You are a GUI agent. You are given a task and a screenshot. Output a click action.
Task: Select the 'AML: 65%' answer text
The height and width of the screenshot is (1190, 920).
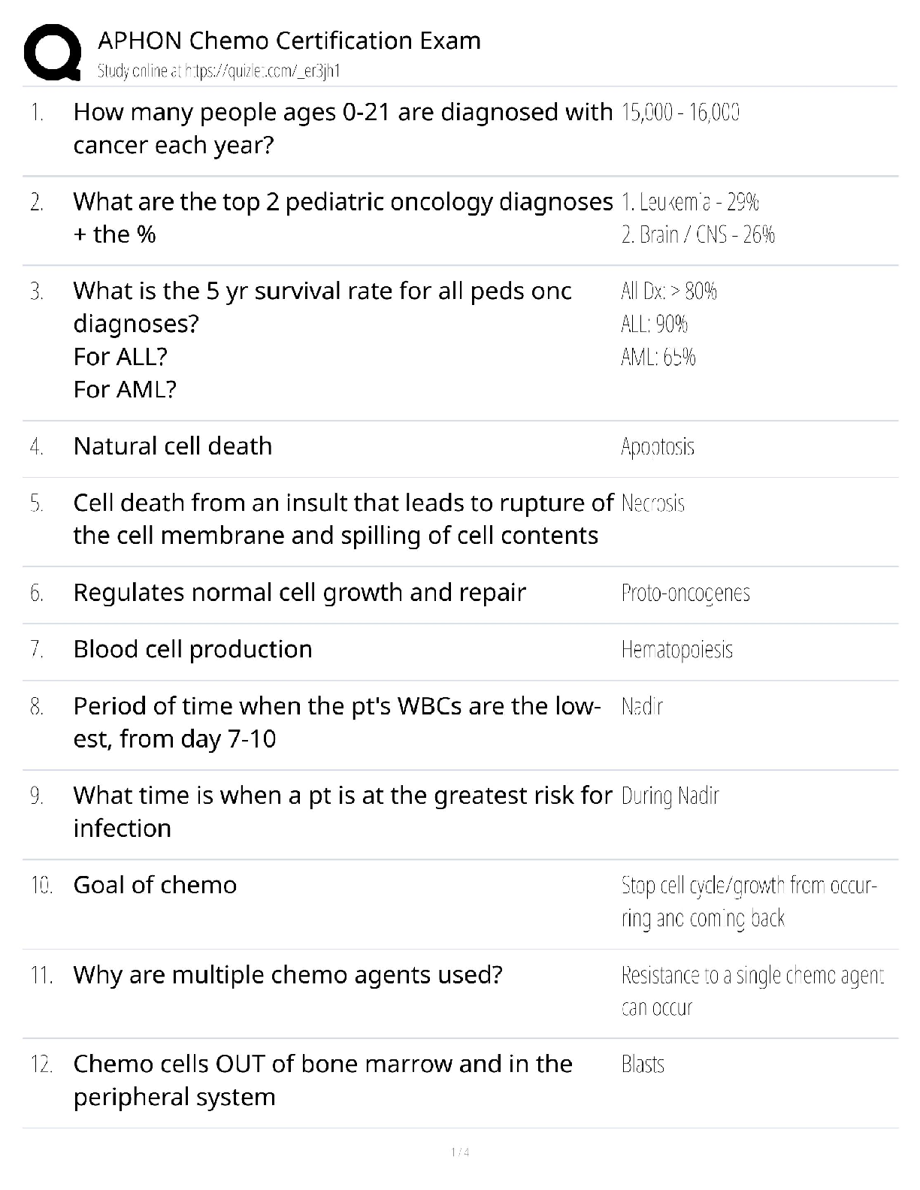click(658, 357)
